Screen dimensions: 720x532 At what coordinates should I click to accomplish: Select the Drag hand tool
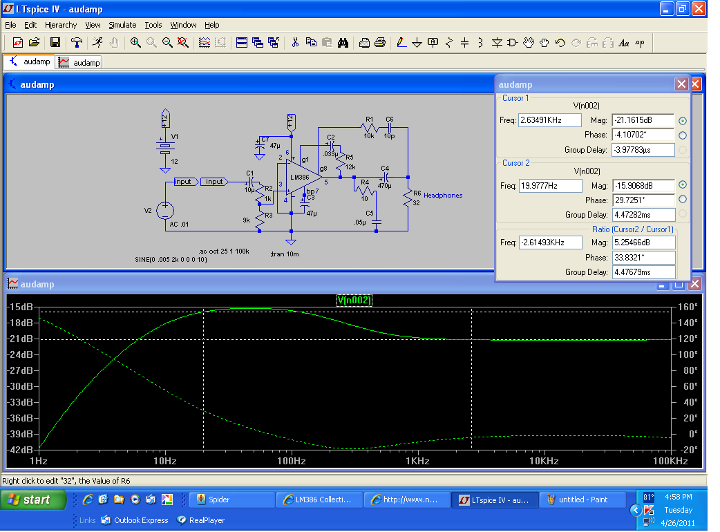coord(544,43)
